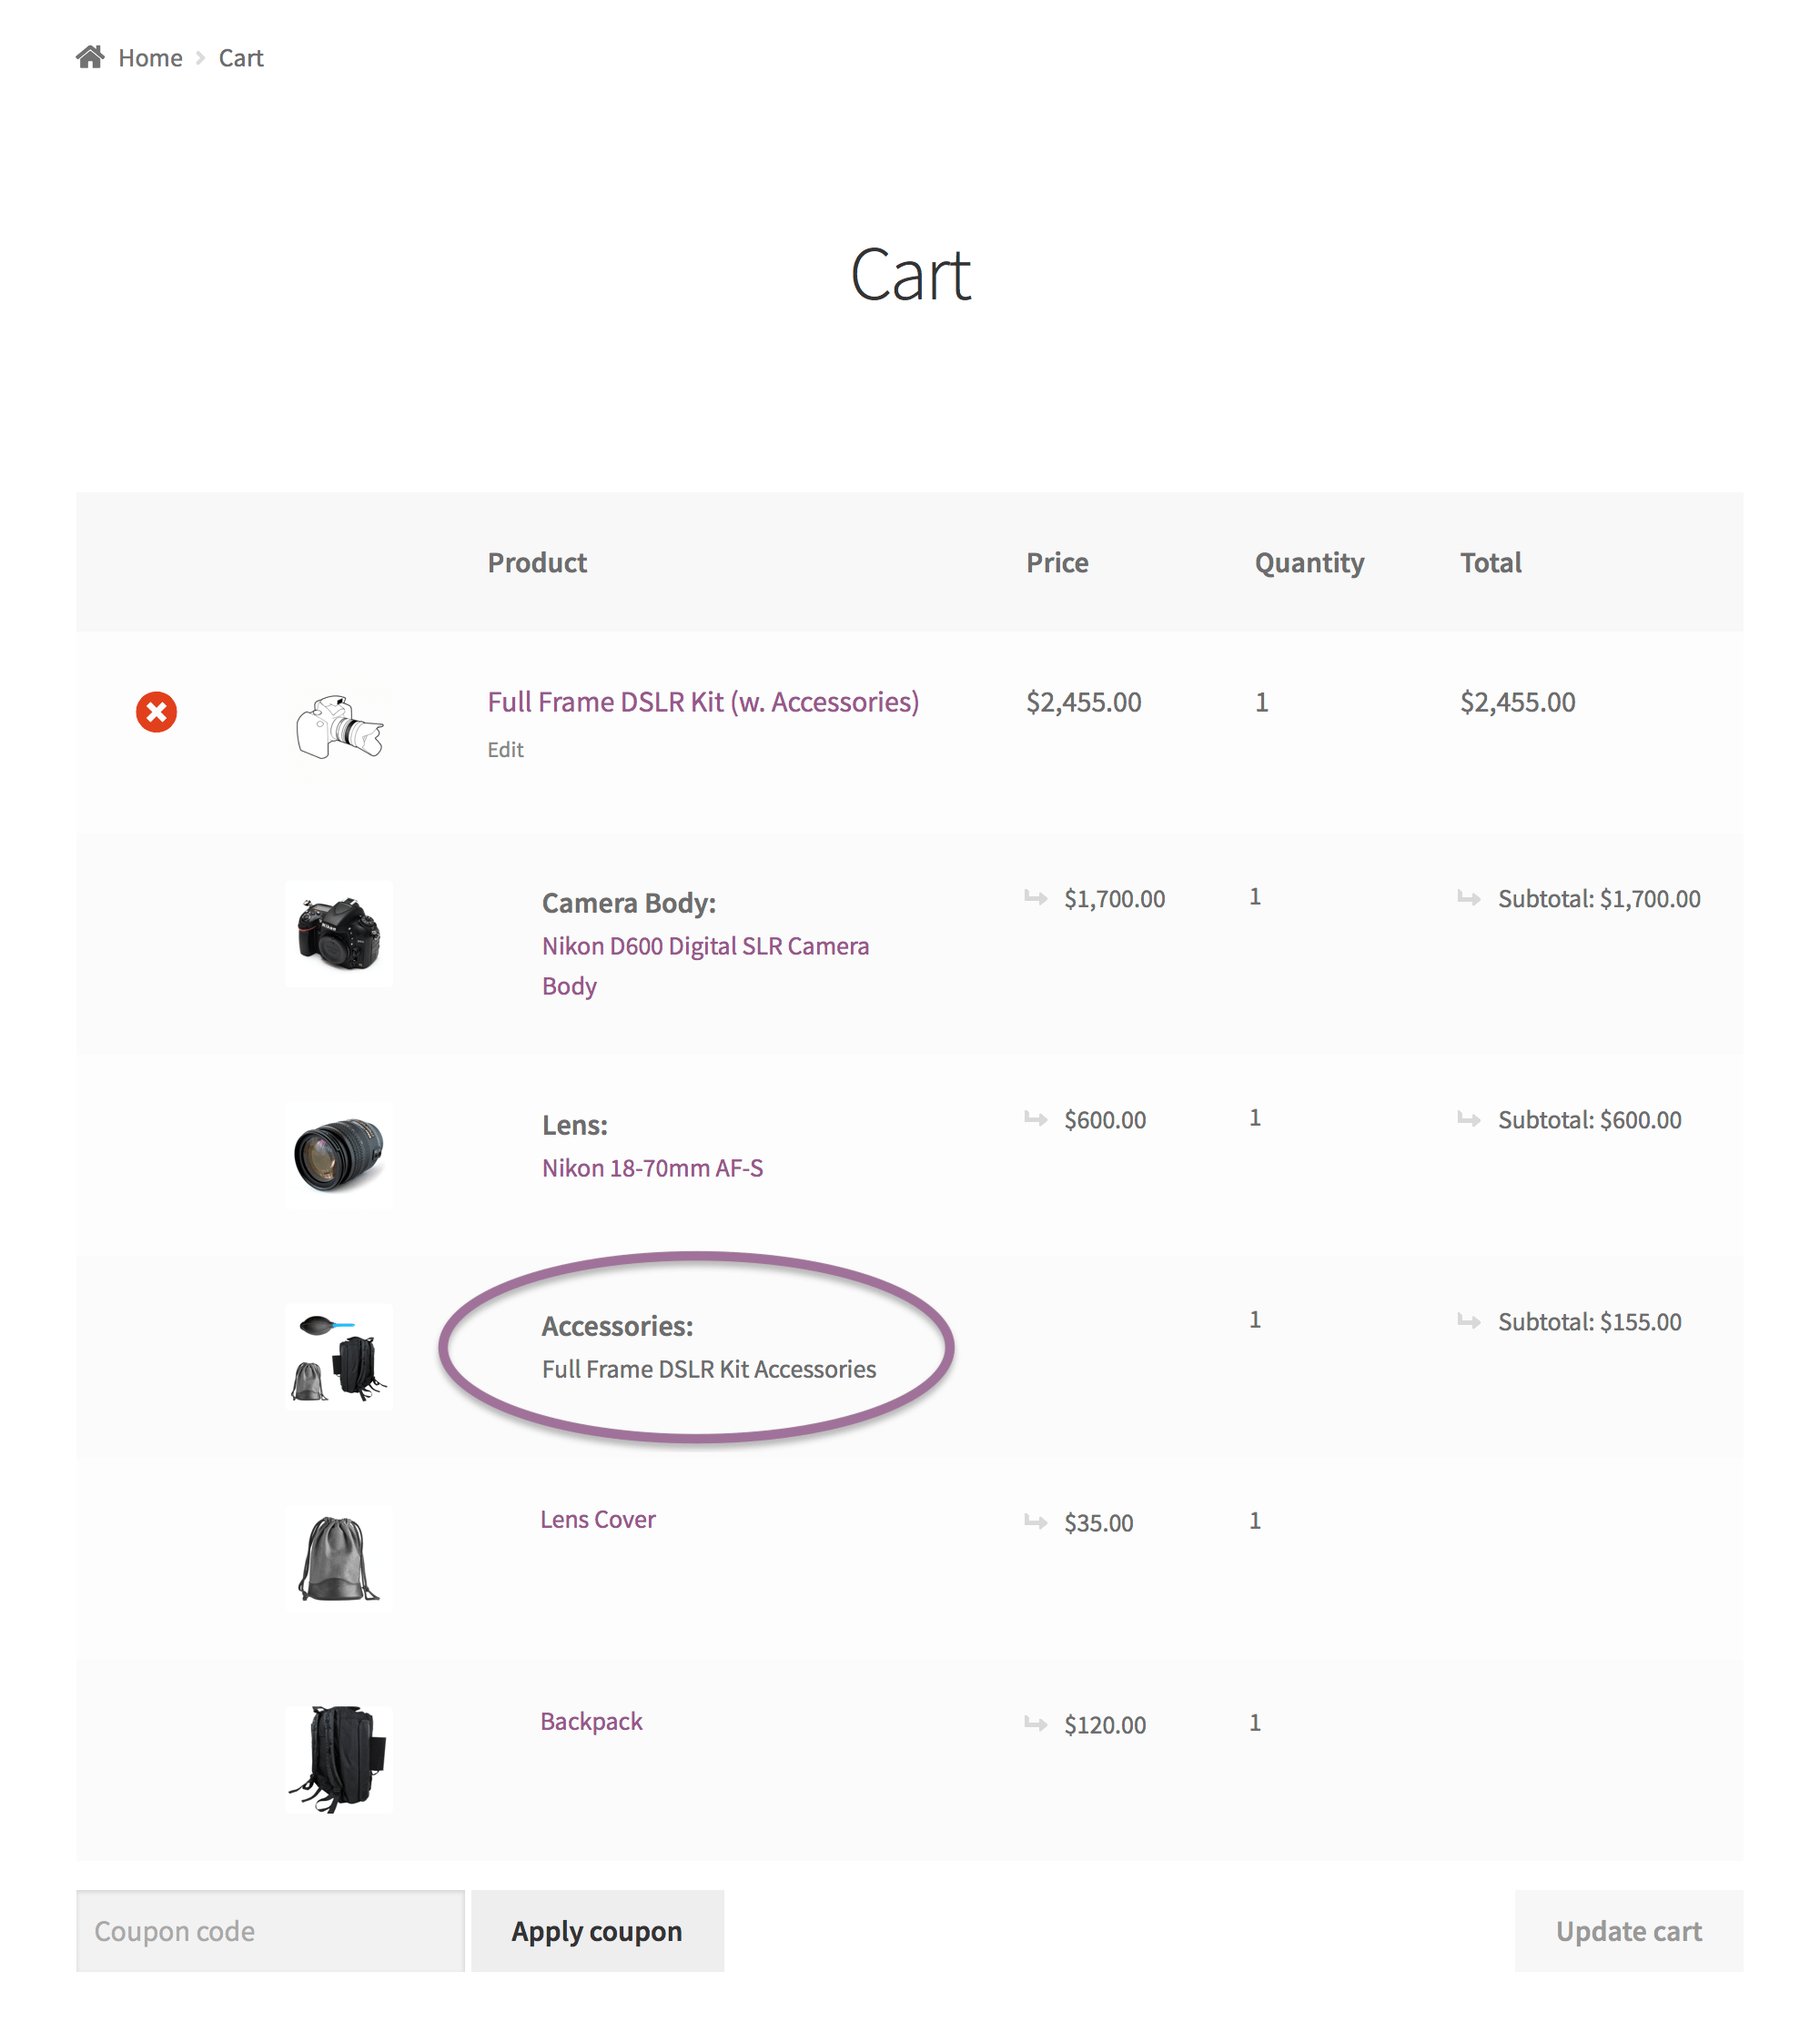This screenshot has width=1820, height=2042.
Task: Click the DSLR kit camera sketch thumbnail
Action: point(339,730)
